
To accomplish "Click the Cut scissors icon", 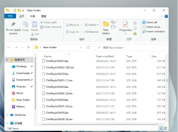I will pyautogui.click(x=32, y=34).
